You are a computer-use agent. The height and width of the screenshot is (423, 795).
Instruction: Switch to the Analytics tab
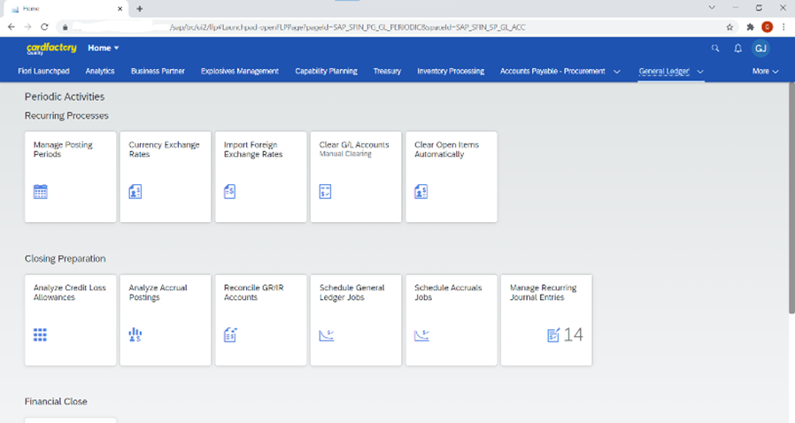click(x=100, y=72)
